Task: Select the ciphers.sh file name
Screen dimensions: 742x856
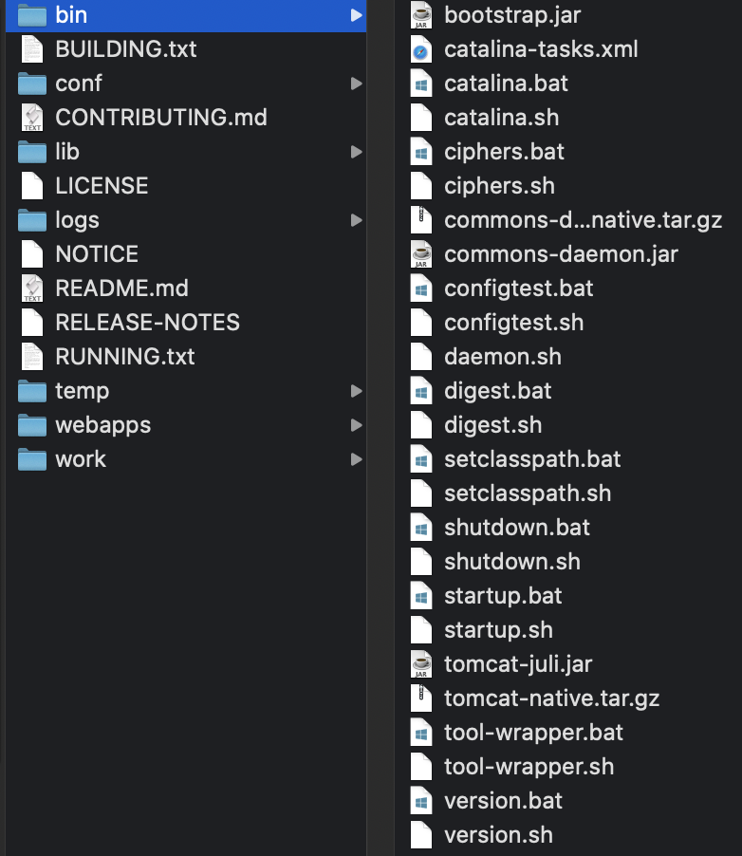Action: click(x=499, y=186)
